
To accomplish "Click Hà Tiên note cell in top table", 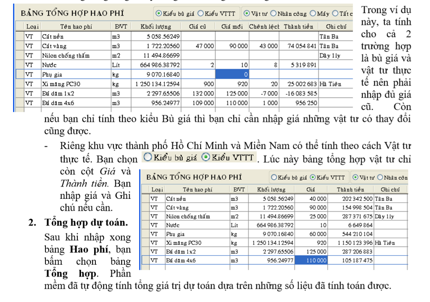I will [x=334, y=84].
